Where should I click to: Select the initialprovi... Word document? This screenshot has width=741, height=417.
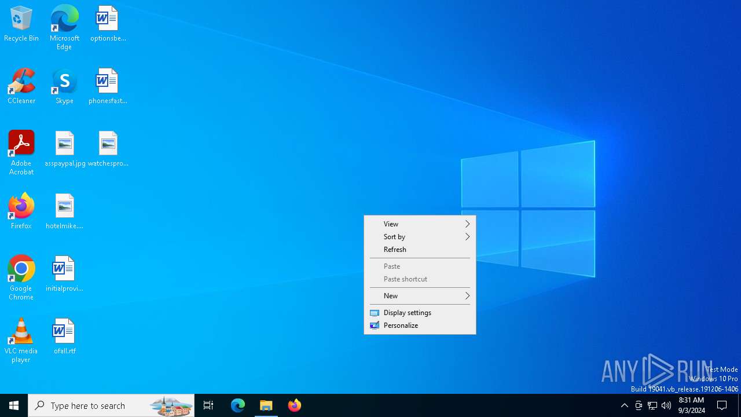pos(64,275)
